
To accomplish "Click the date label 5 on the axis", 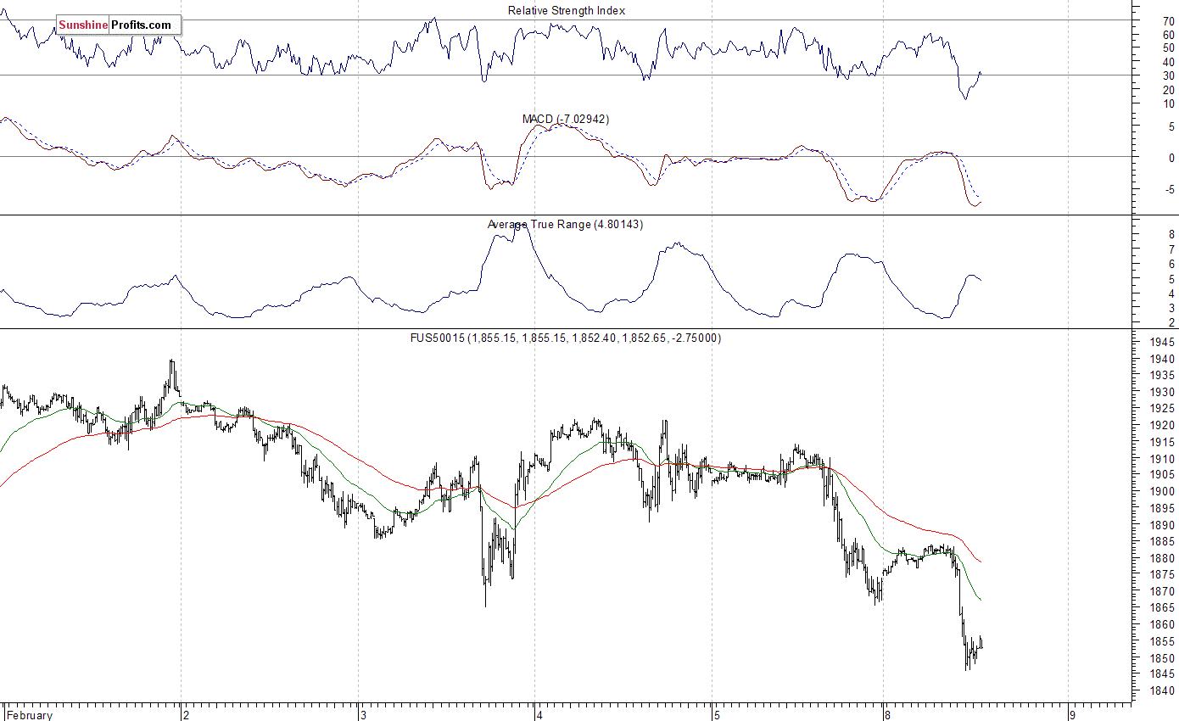I will click(717, 714).
